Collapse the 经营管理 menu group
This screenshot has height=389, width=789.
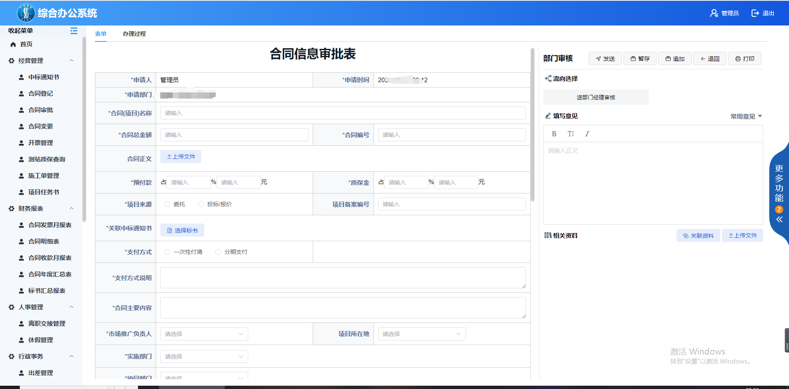click(x=72, y=61)
